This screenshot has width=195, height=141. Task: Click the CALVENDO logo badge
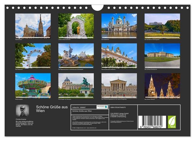(x=102, y=107)
